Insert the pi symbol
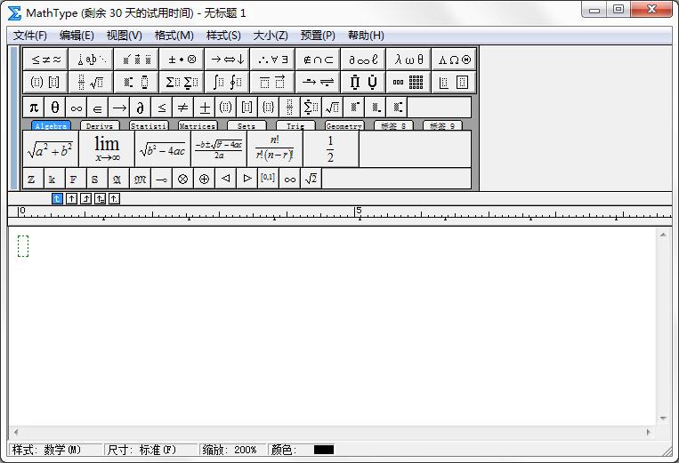The height and width of the screenshot is (463, 679). tap(34, 108)
